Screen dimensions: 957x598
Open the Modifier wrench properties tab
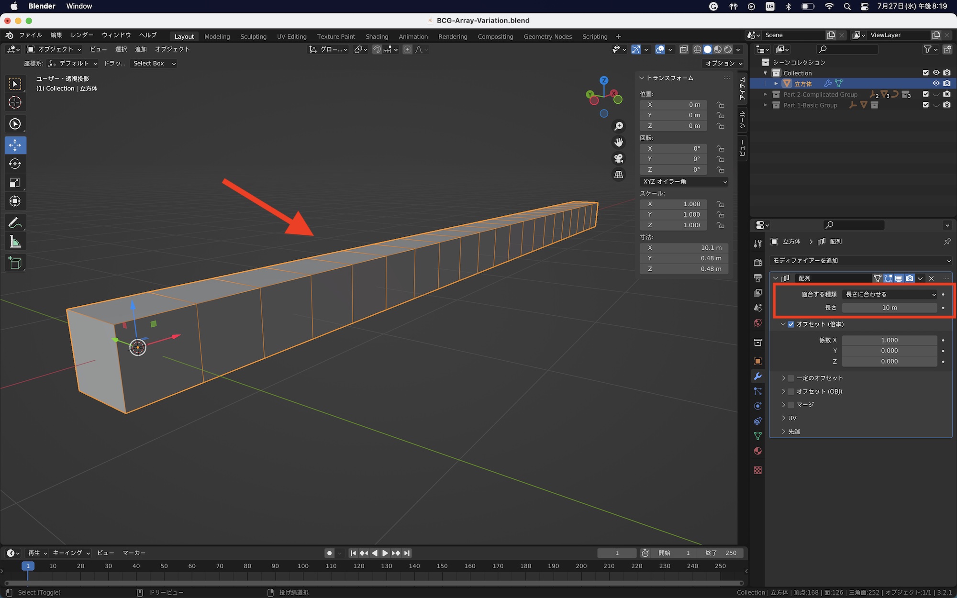[757, 377]
